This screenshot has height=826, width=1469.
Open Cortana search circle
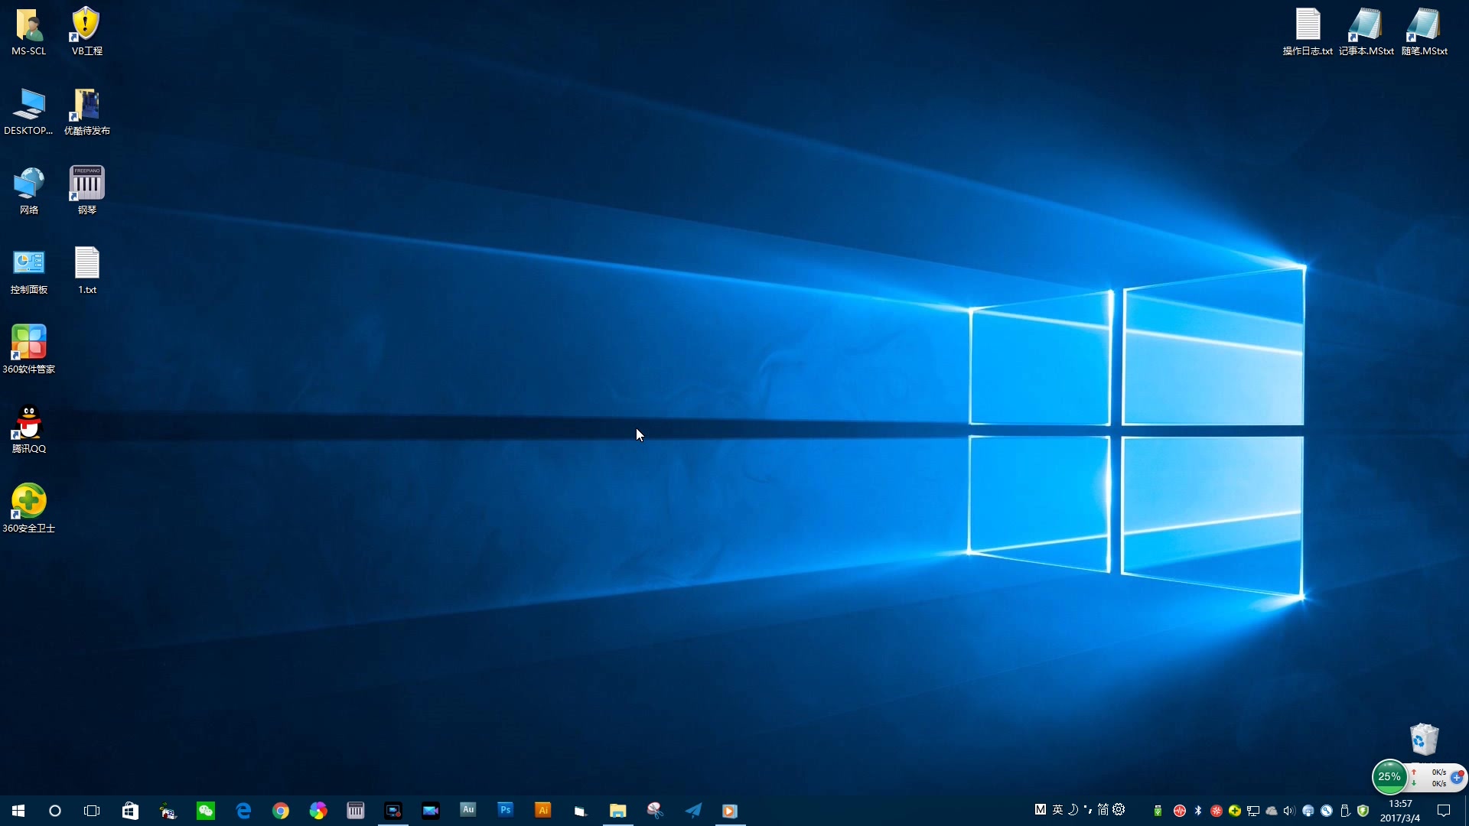click(55, 811)
